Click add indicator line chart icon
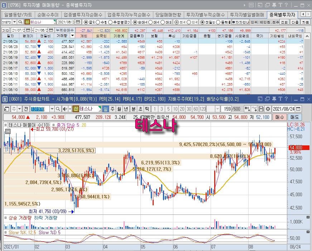The width and height of the screenshot is (312, 251). click(254, 109)
